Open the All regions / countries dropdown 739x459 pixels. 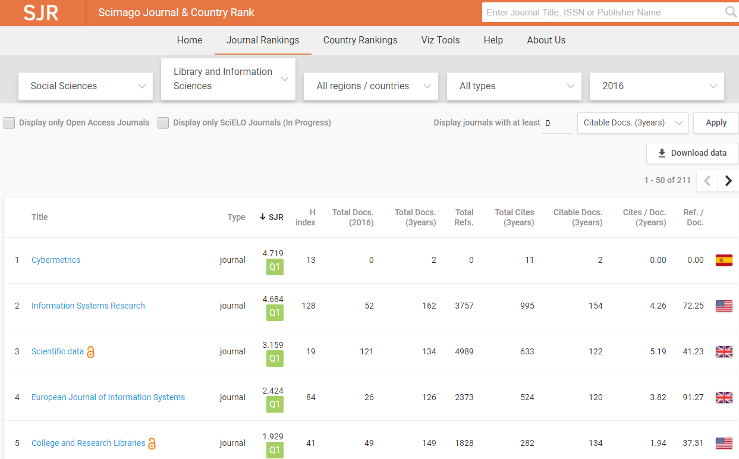[x=370, y=86]
